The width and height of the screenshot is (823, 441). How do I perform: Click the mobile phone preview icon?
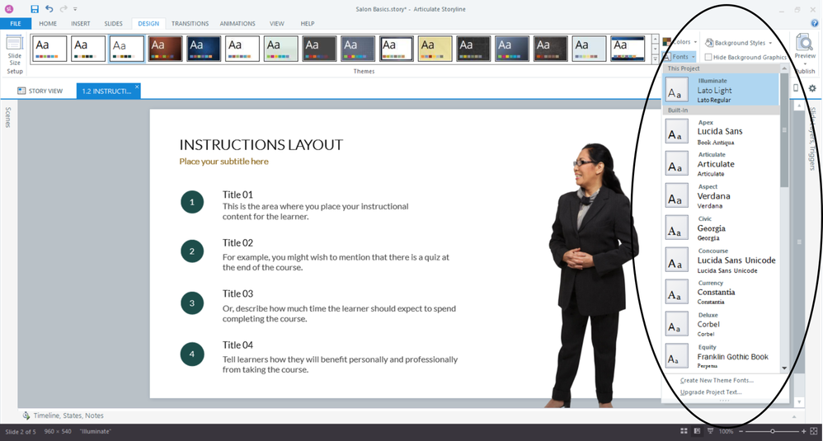tap(796, 88)
